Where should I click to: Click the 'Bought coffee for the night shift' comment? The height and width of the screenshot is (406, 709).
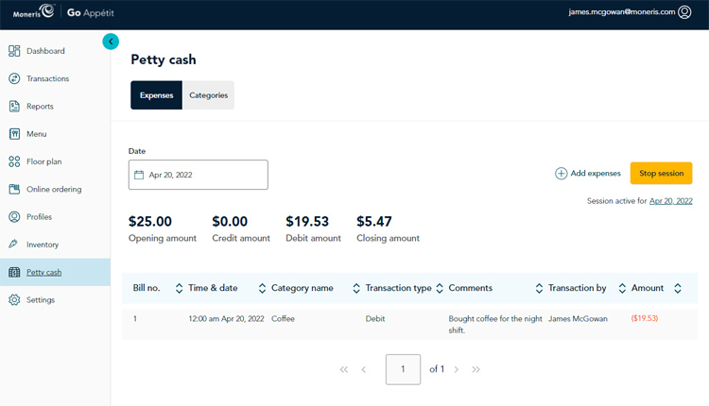tap(495, 324)
